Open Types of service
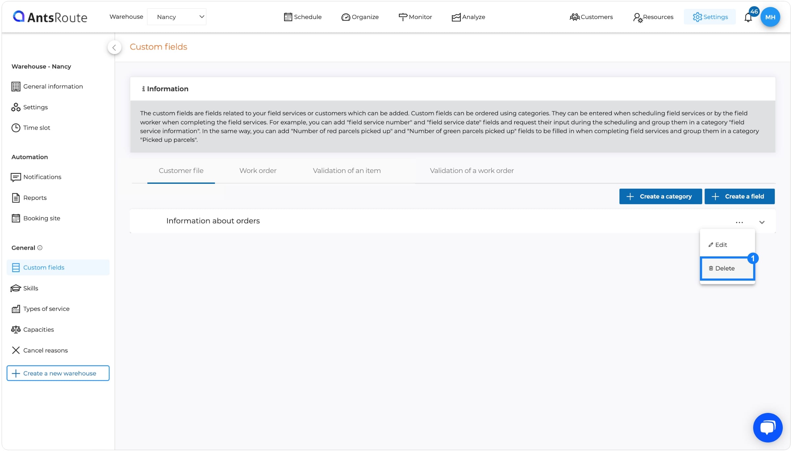Viewport: 792px width, 451px height. point(40,309)
